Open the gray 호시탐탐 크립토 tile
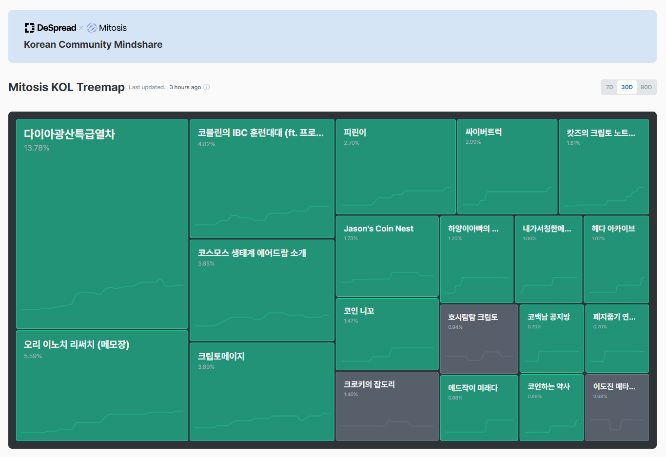Viewport: 666px width, 457px height. (479, 339)
